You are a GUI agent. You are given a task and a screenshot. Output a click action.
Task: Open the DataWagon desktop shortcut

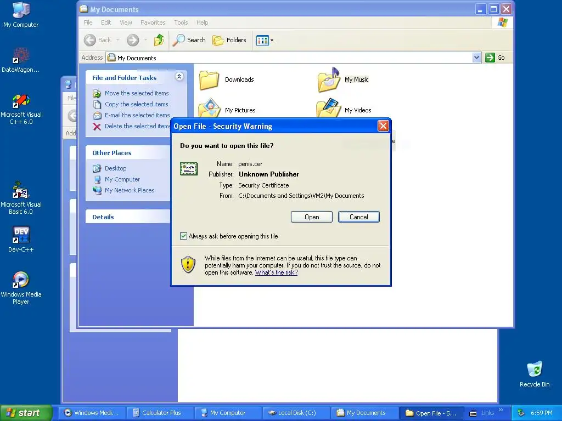(x=21, y=60)
